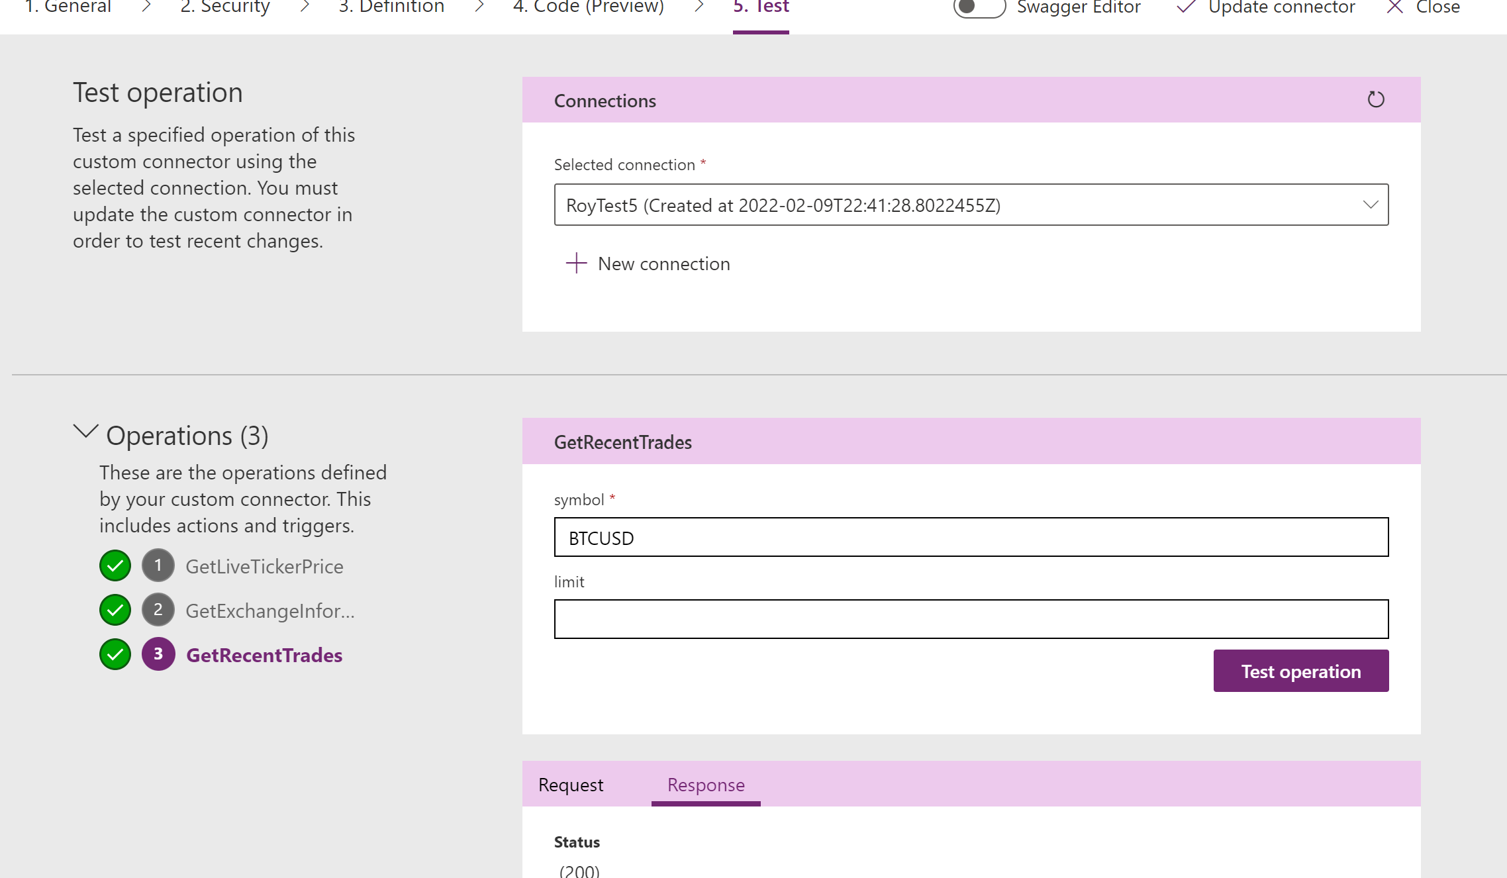The image size is (1507, 878).
Task: Toggle the Swagger Editor switch
Action: click(x=979, y=7)
